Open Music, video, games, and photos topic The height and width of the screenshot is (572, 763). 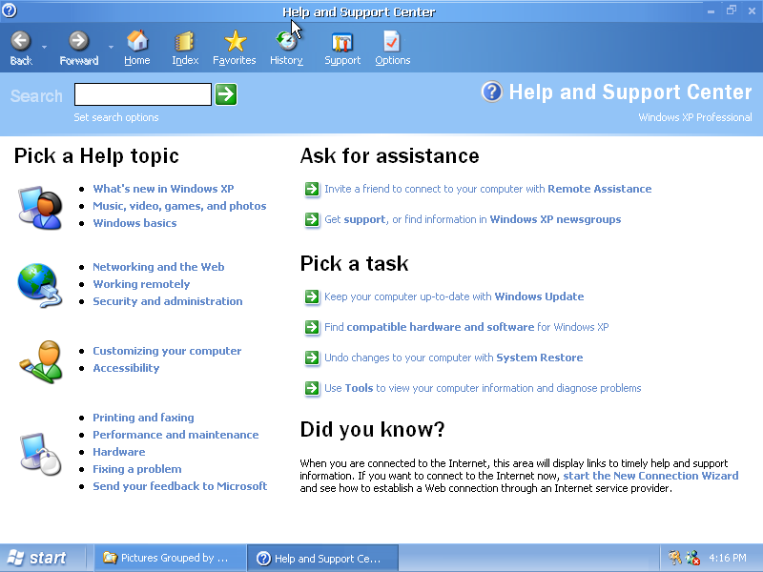179,206
